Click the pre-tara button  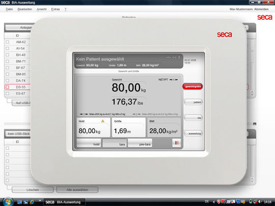pyautogui.click(x=140, y=143)
